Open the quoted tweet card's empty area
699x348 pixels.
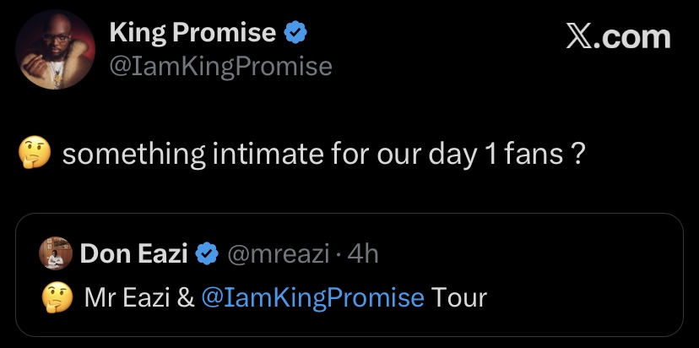[582, 279]
